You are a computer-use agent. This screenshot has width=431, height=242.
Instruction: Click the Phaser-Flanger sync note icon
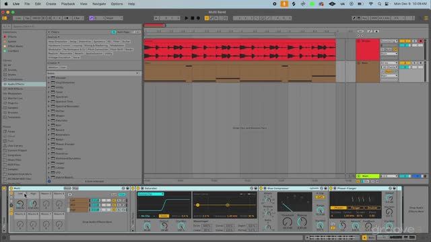pos(333,228)
